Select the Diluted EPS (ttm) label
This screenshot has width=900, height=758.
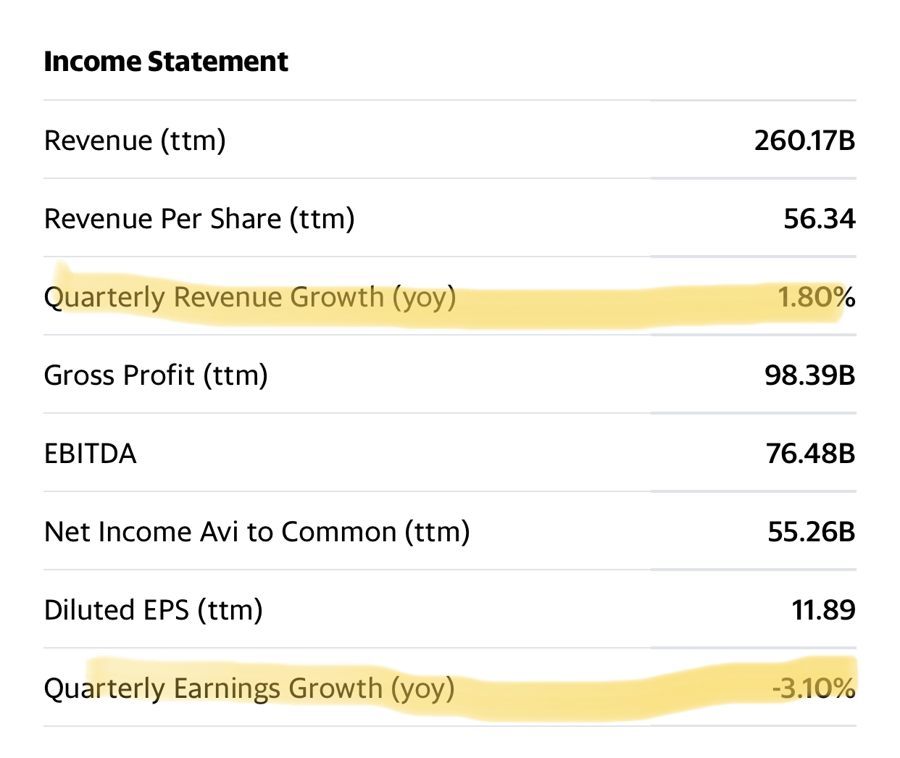tap(153, 610)
